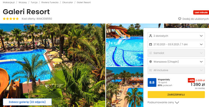Image resolution: width=209 pixels, height=107 pixels.
Task: Open the 79 opinii reviews link
Action: point(162,83)
